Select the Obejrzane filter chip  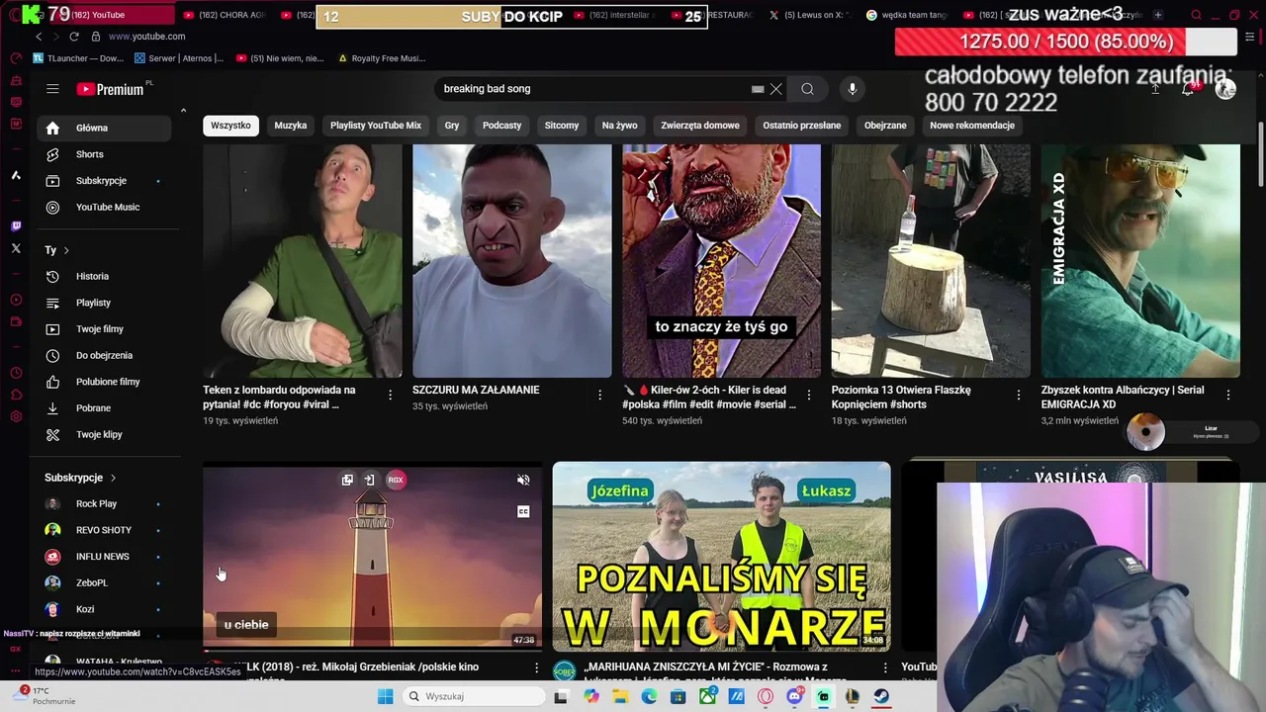[885, 126]
